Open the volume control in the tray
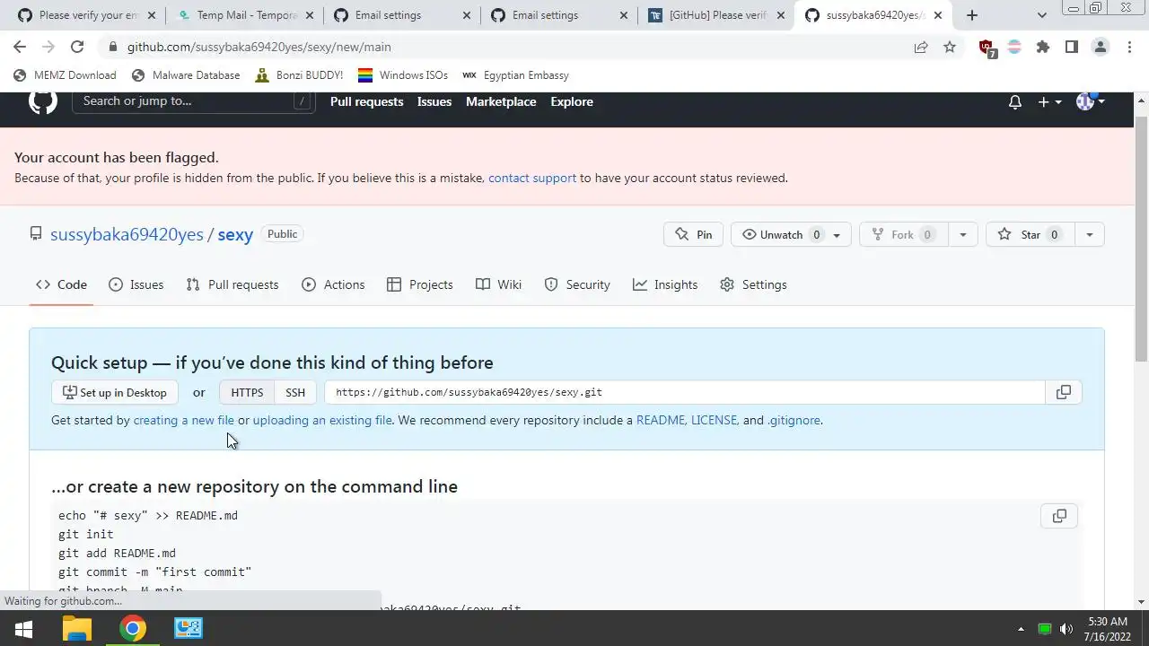1149x646 pixels. click(x=1066, y=629)
